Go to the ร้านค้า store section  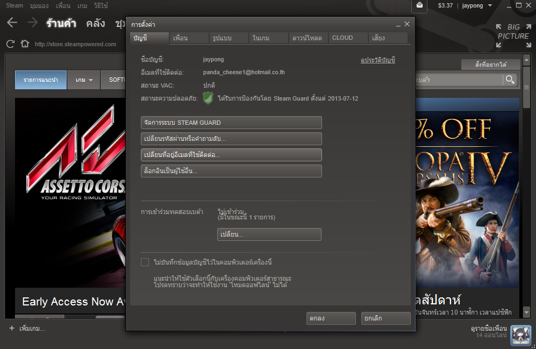pyautogui.click(x=61, y=23)
